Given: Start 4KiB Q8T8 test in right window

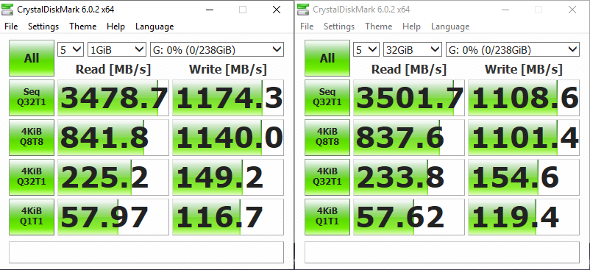Looking at the screenshot, I should tap(327, 138).
